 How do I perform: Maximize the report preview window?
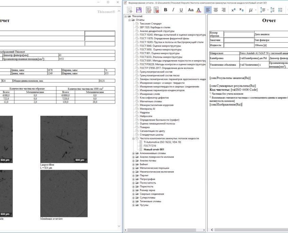[x=108, y=2]
